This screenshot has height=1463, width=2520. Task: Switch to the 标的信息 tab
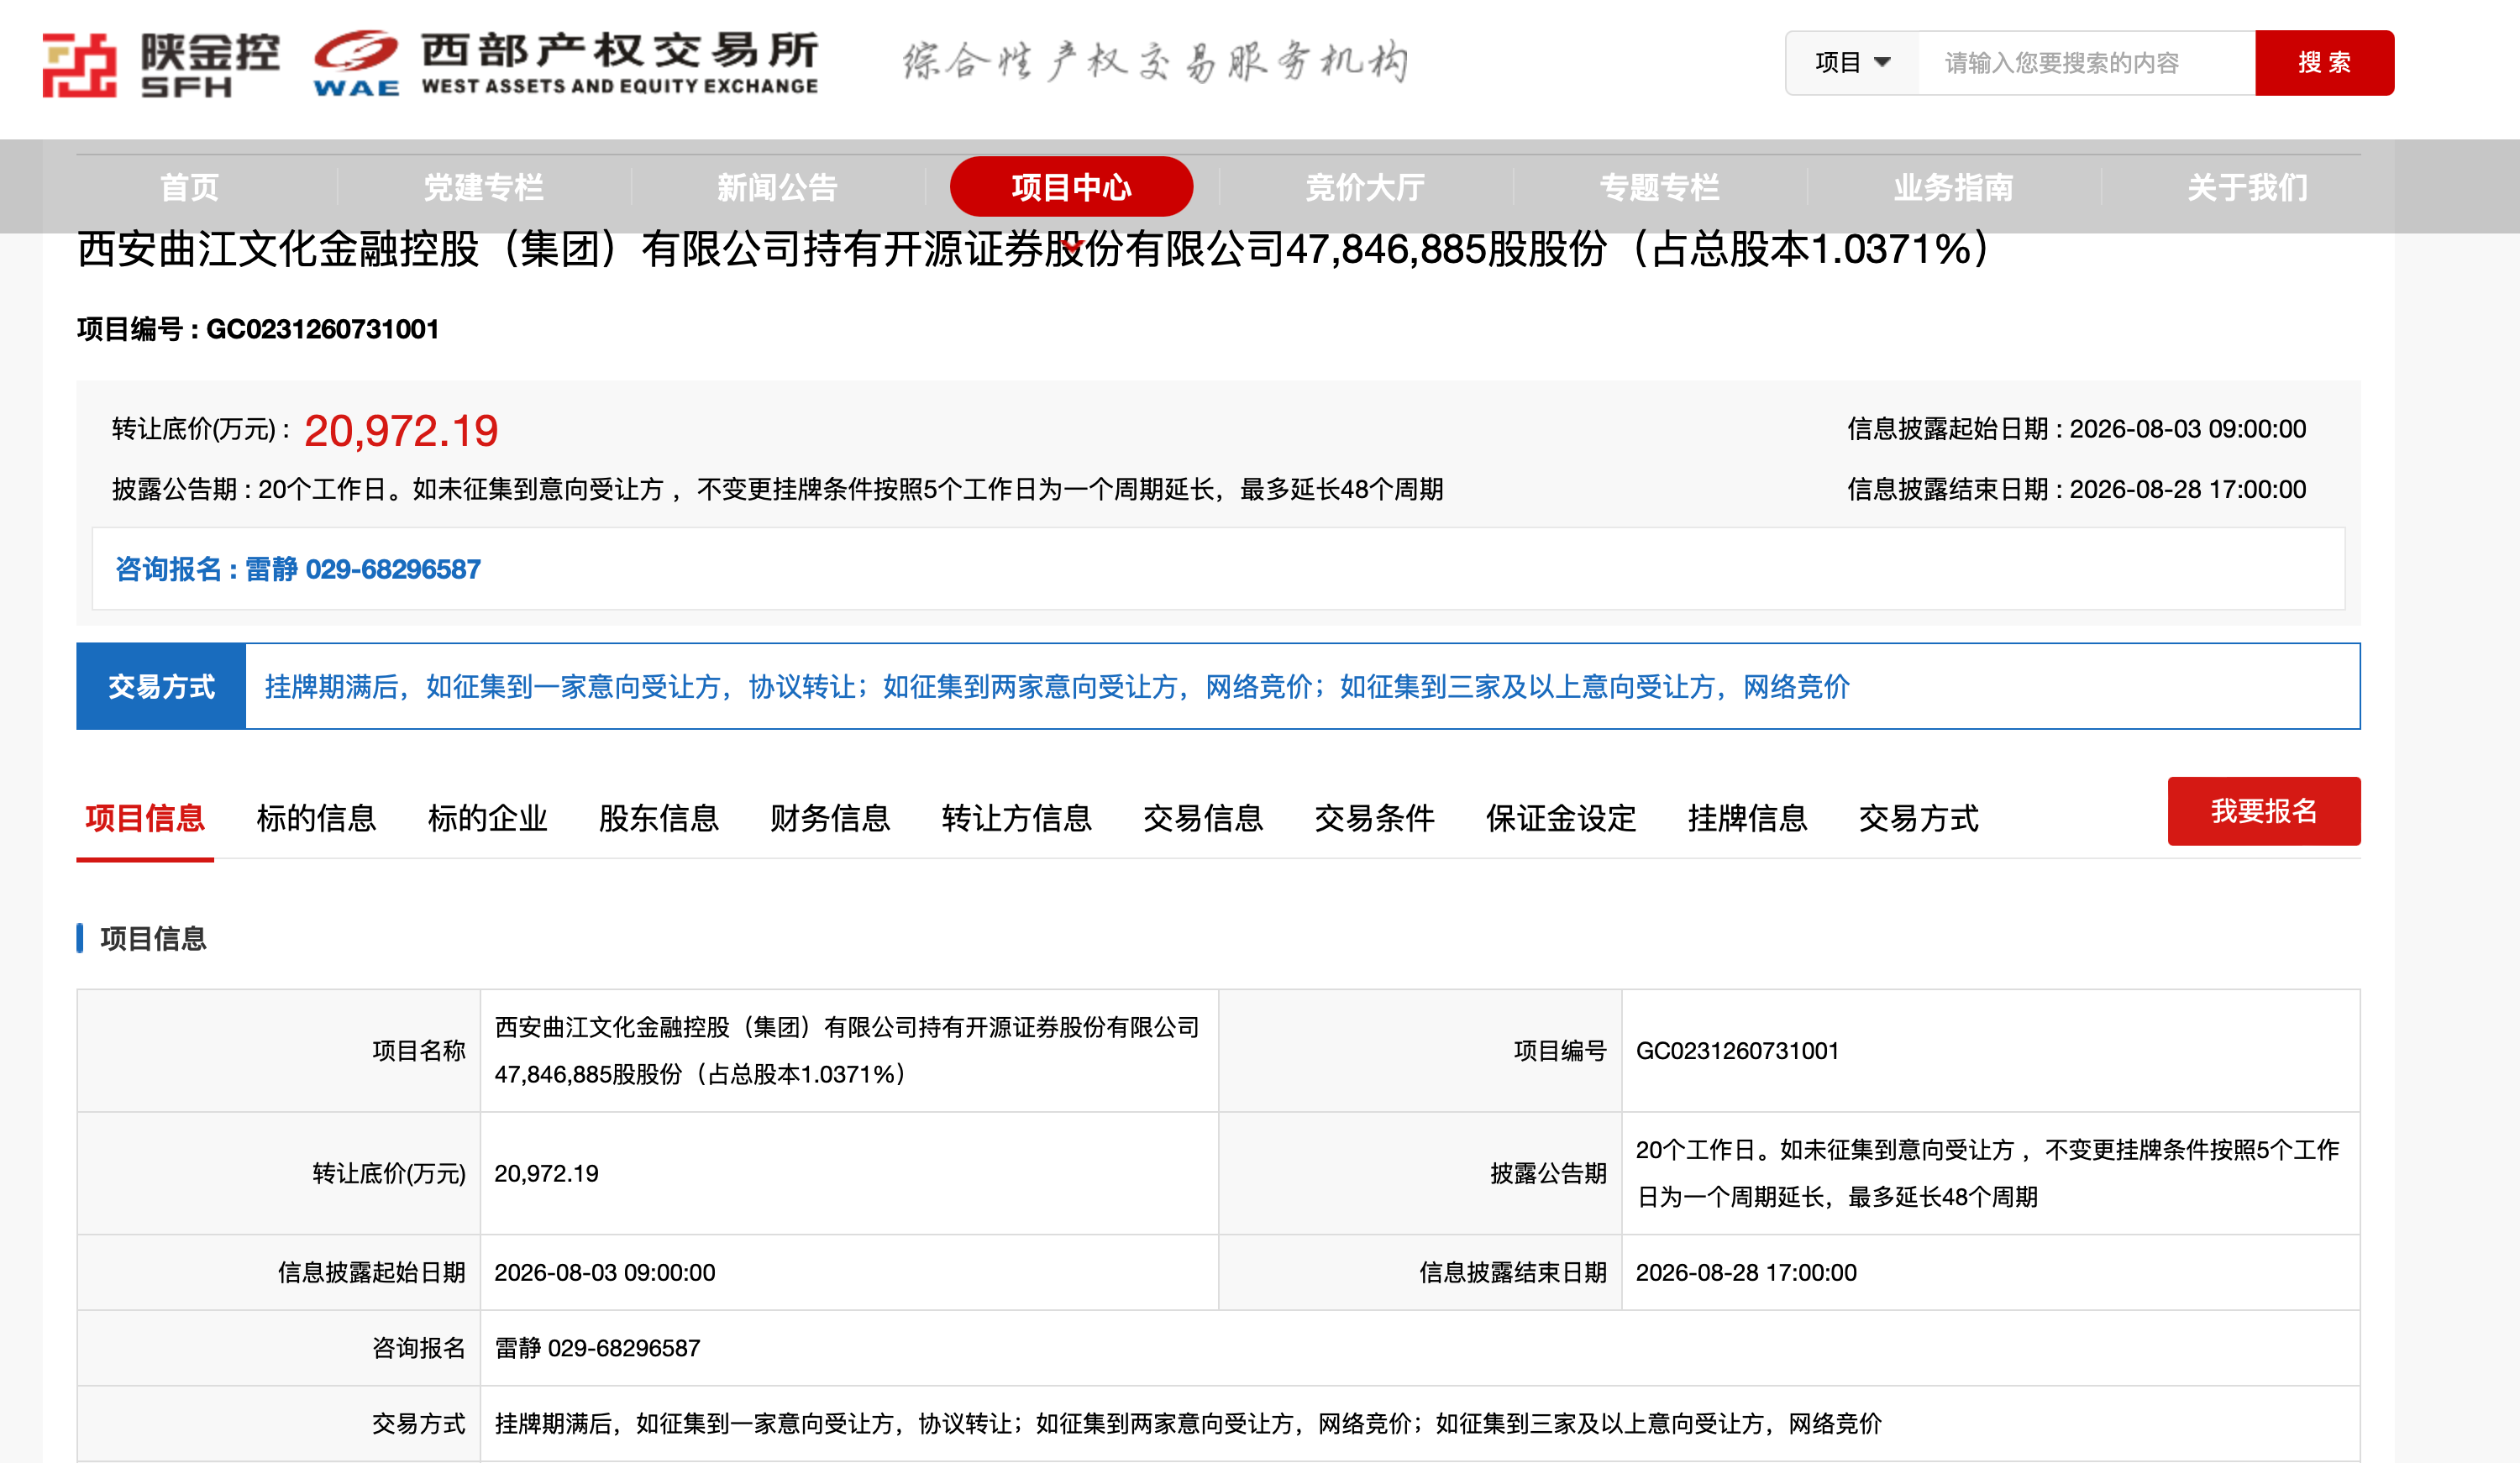tap(316, 818)
